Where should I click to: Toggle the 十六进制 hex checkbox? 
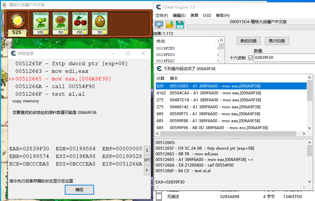[251, 58]
